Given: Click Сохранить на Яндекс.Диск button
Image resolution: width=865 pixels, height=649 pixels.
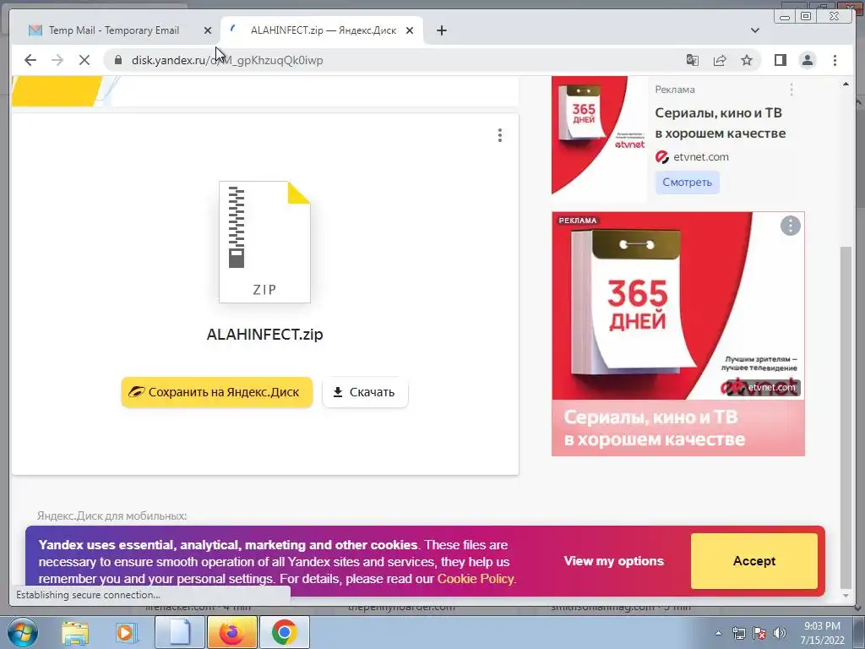Looking at the screenshot, I should pos(217,392).
